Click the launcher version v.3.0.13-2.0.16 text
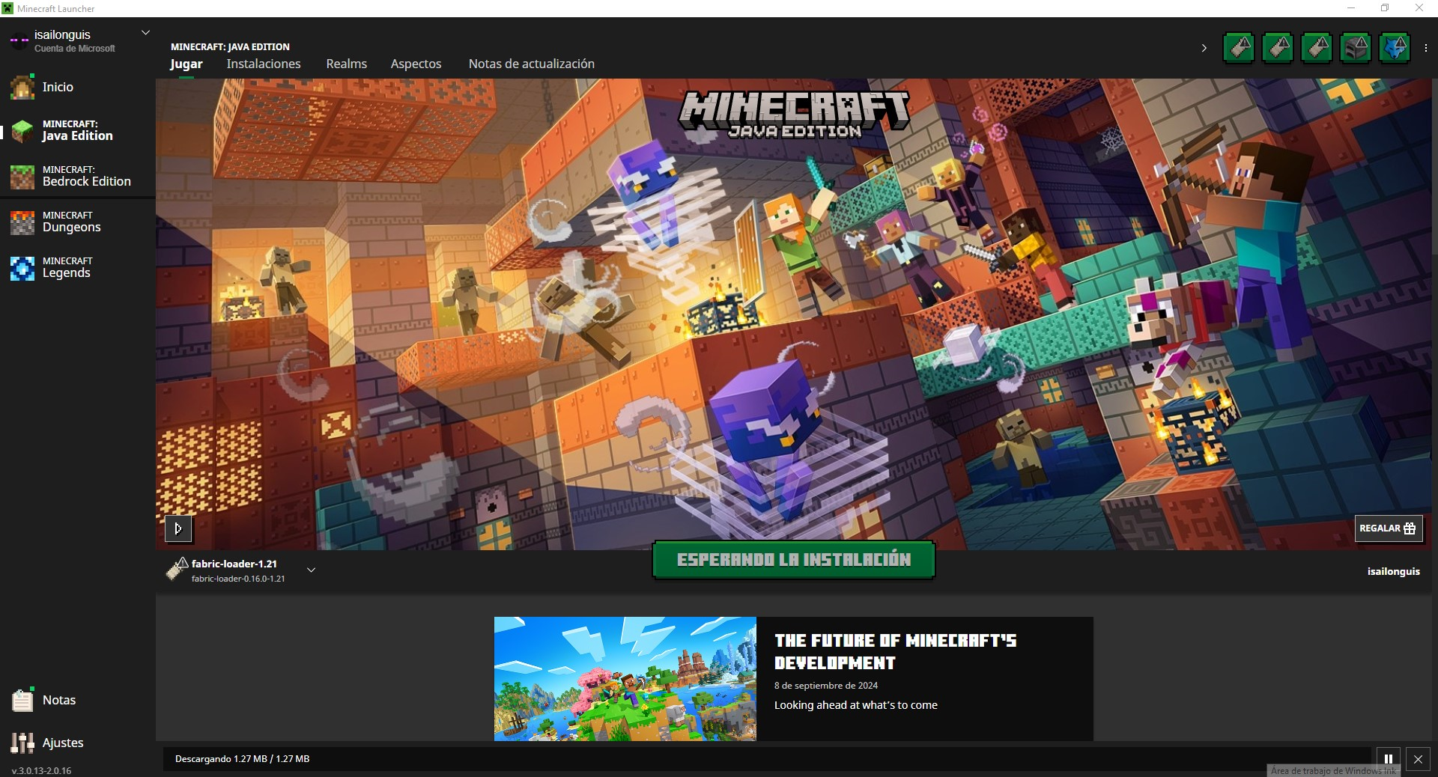The width and height of the screenshot is (1438, 777). click(42, 770)
